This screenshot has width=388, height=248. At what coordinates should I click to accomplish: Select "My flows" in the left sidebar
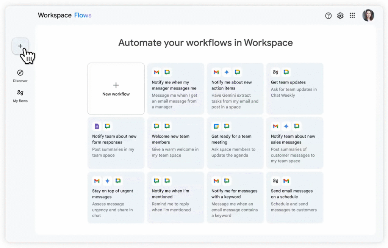[20, 97]
